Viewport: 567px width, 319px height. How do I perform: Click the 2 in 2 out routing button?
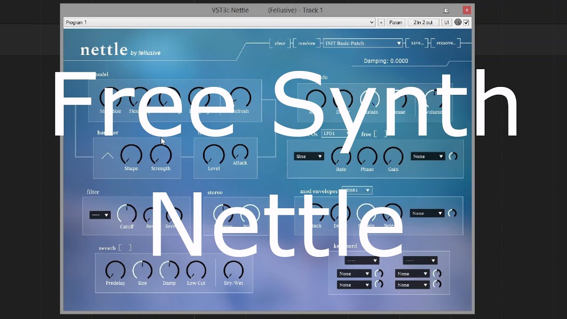click(x=423, y=22)
